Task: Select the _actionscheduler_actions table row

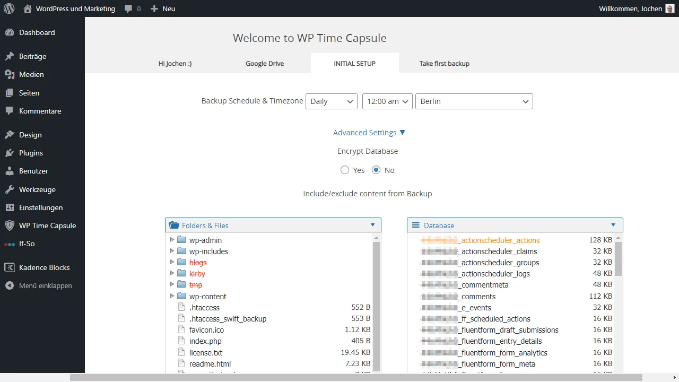Action: pos(516,240)
